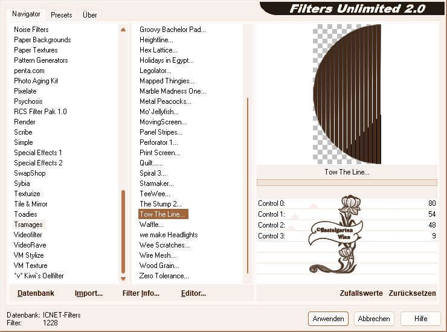Screen dimensions: 447x332
Task: Choose the we make Headlights filter
Action: click(x=169, y=235)
